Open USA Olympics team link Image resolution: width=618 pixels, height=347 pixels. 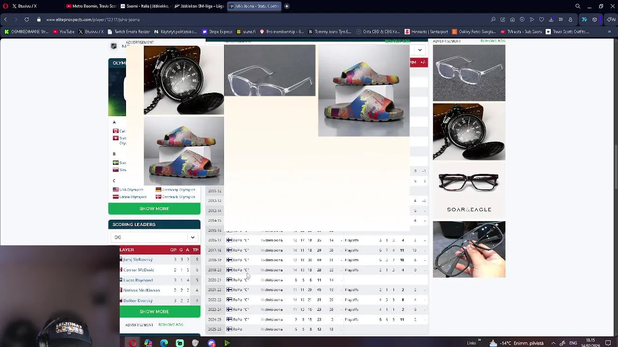(x=131, y=190)
